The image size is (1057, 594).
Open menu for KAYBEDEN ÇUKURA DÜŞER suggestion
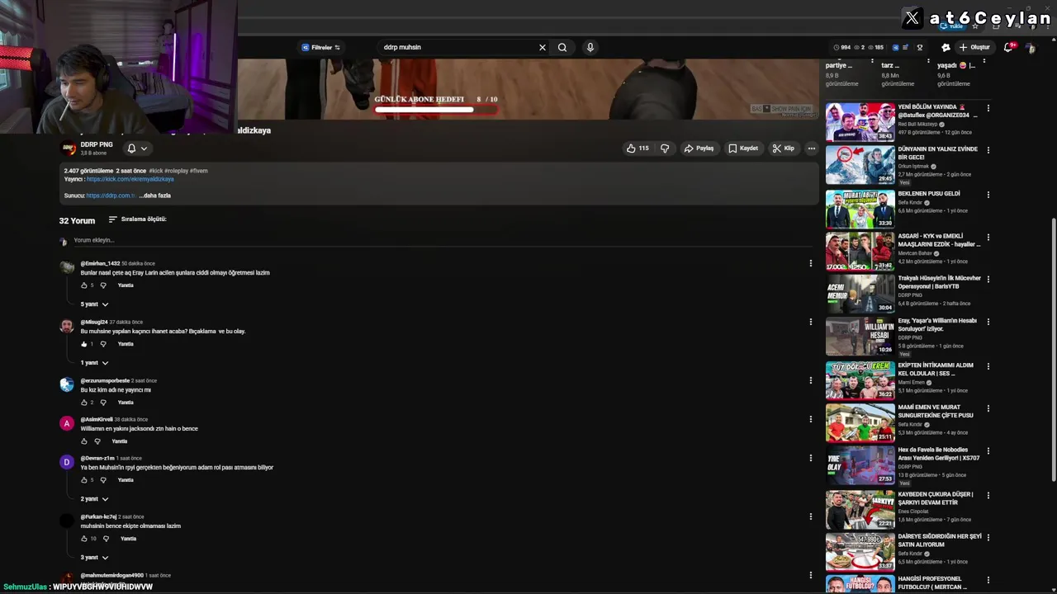[x=988, y=495]
